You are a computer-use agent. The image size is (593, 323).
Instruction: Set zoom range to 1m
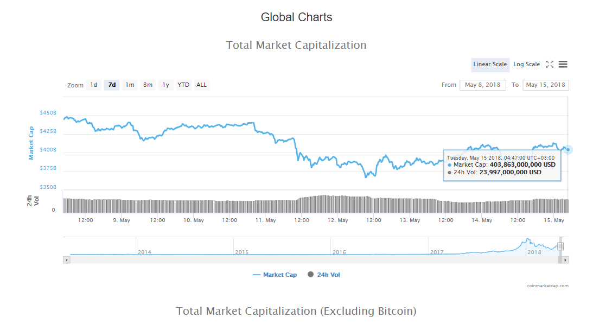pyautogui.click(x=130, y=85)
